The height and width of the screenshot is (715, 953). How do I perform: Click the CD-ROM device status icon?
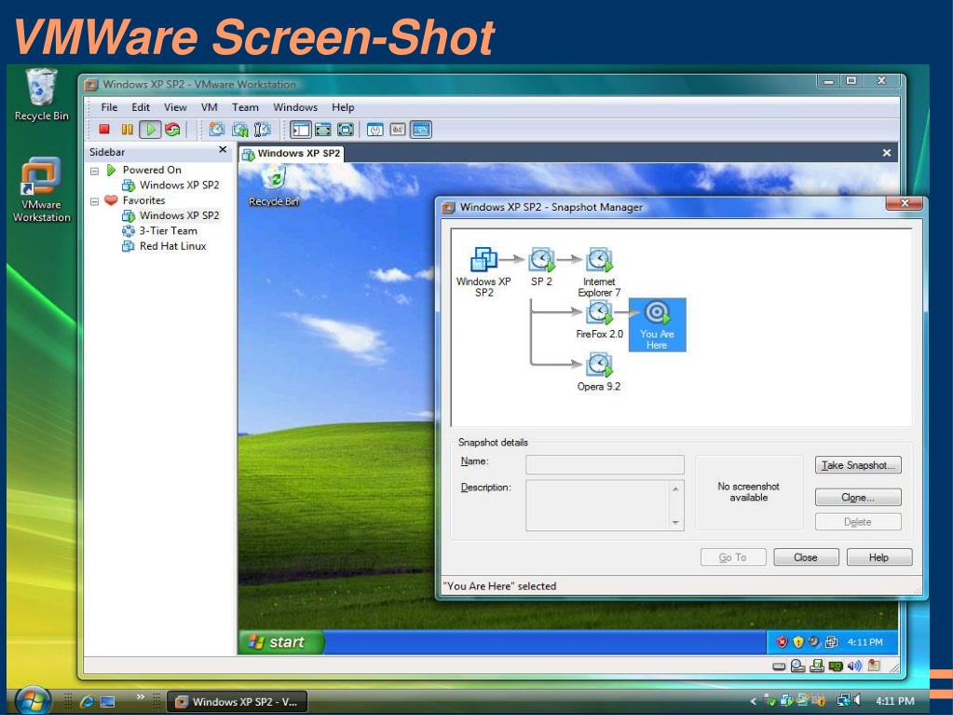798,666
